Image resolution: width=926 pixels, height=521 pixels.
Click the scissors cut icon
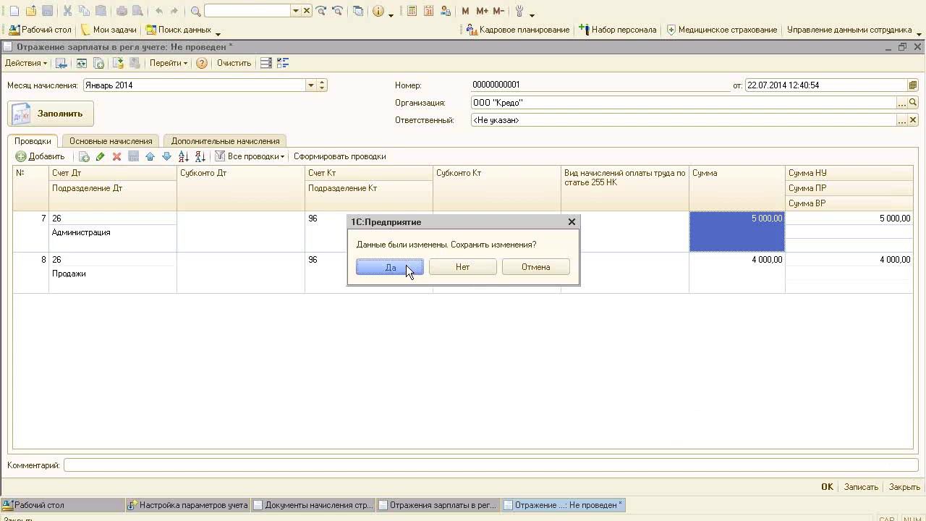click(x=67, y=11)
